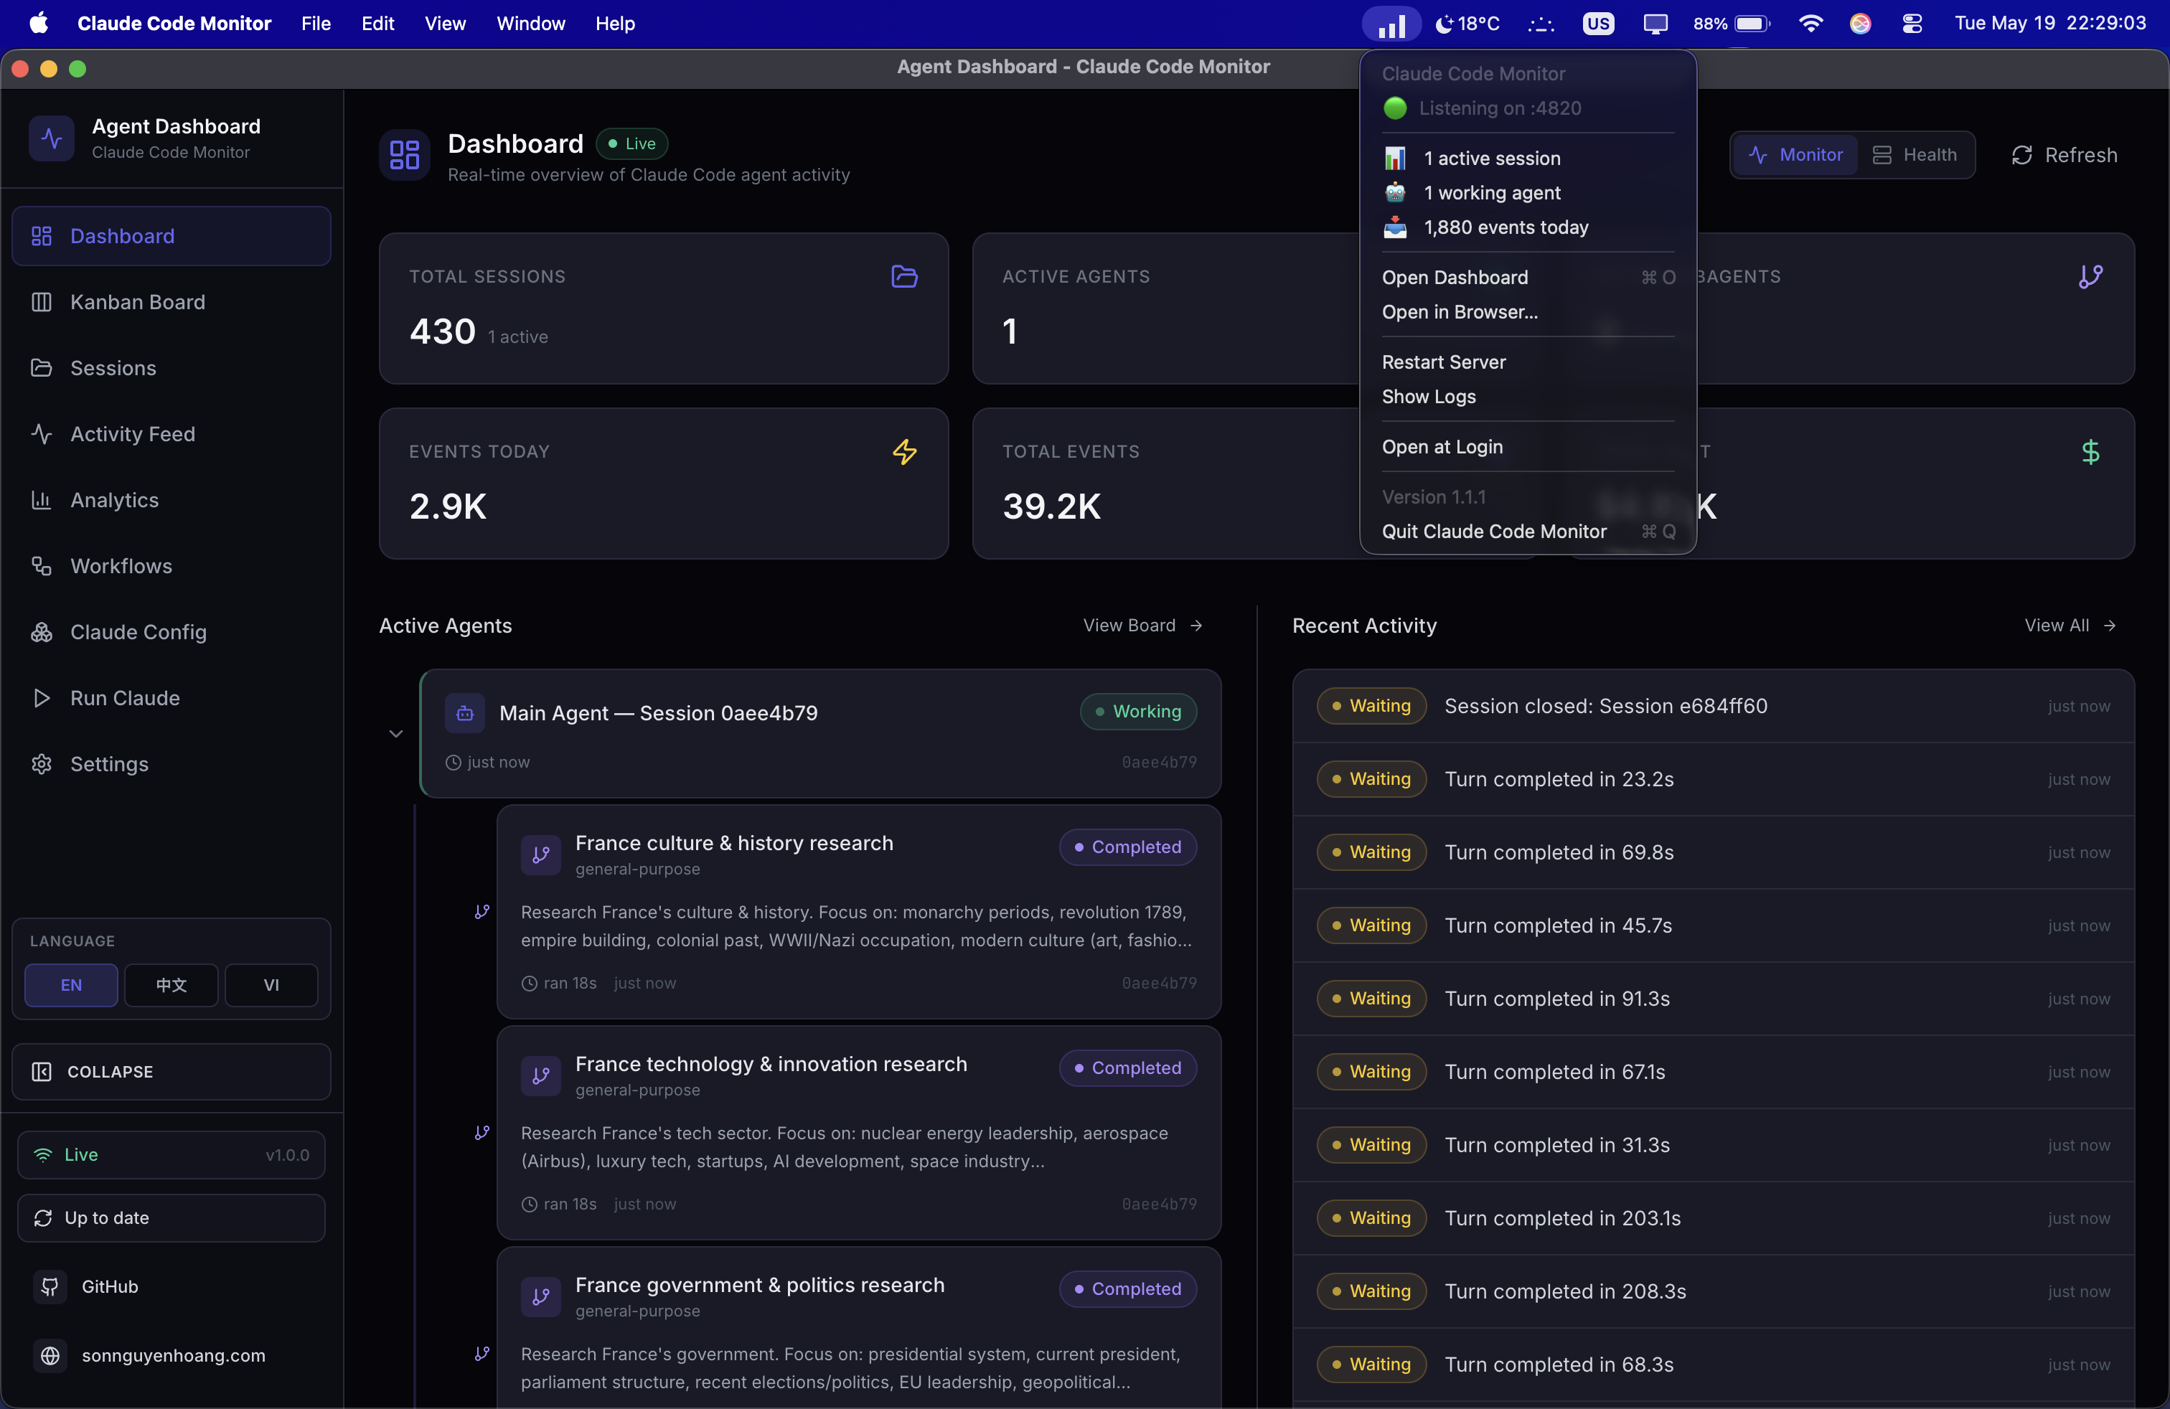Open Claude Code Monitor menu bar icon
Image resolution: width=2170 pixels, height=1409 pixels.
point(1391,24)
